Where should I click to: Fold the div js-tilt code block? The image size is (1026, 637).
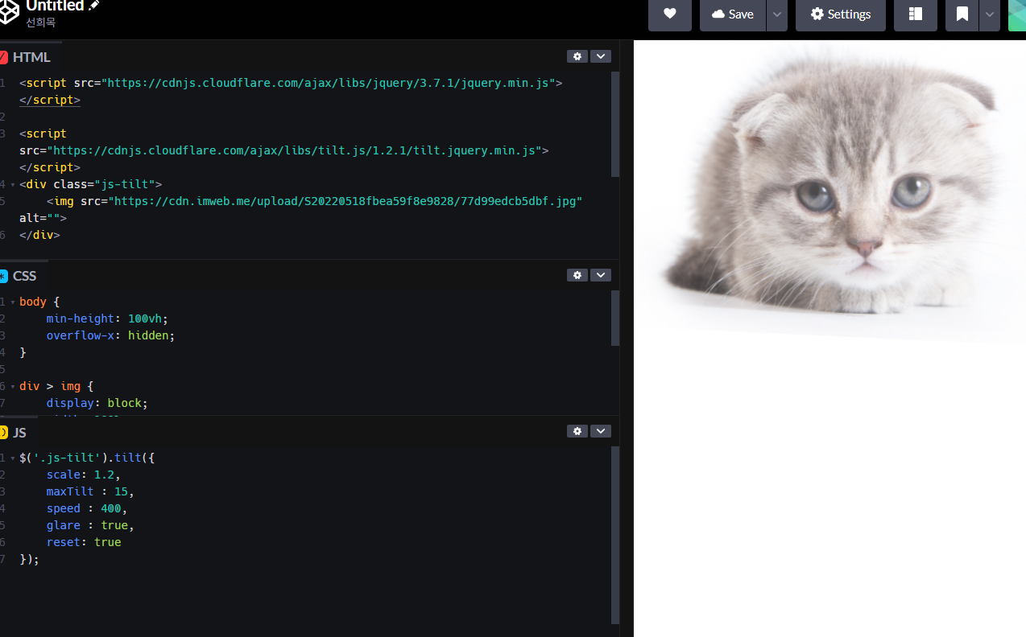(x=13, y=185)
